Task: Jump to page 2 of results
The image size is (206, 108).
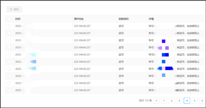Action: click(171, 101)
